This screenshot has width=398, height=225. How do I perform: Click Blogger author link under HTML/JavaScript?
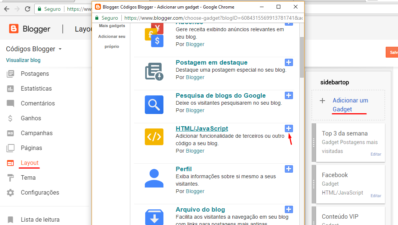coord(195,151)
